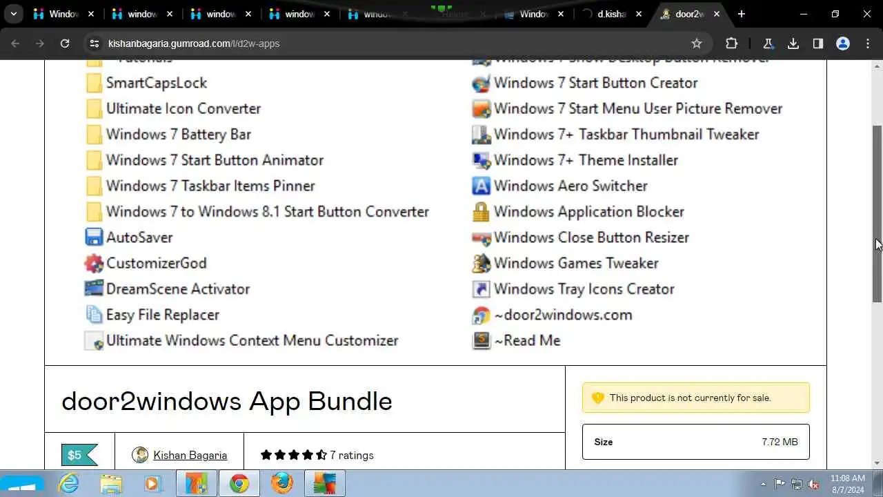This screenshot has height=497, width=883.
Task: Open the muted volume tray icon
Action: pos(813,484)
